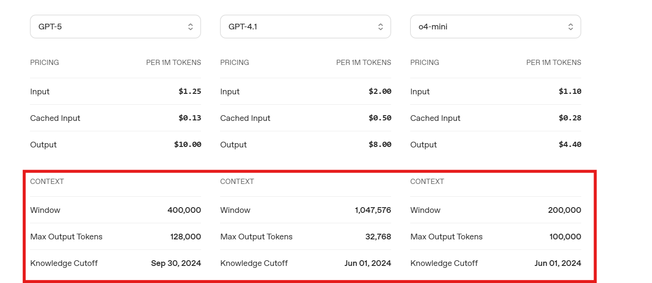The width and height of the screenshot is (652, 283).
Task: Click the 100,000 max output tokens value
Action: coord(565,237)
